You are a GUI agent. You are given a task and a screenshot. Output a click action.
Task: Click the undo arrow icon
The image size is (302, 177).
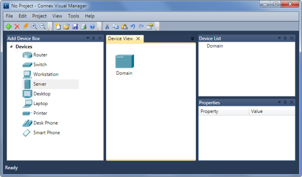(133, 27)
